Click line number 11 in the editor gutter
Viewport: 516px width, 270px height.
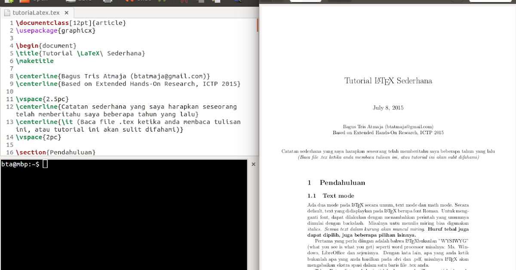tap(9, 99)
